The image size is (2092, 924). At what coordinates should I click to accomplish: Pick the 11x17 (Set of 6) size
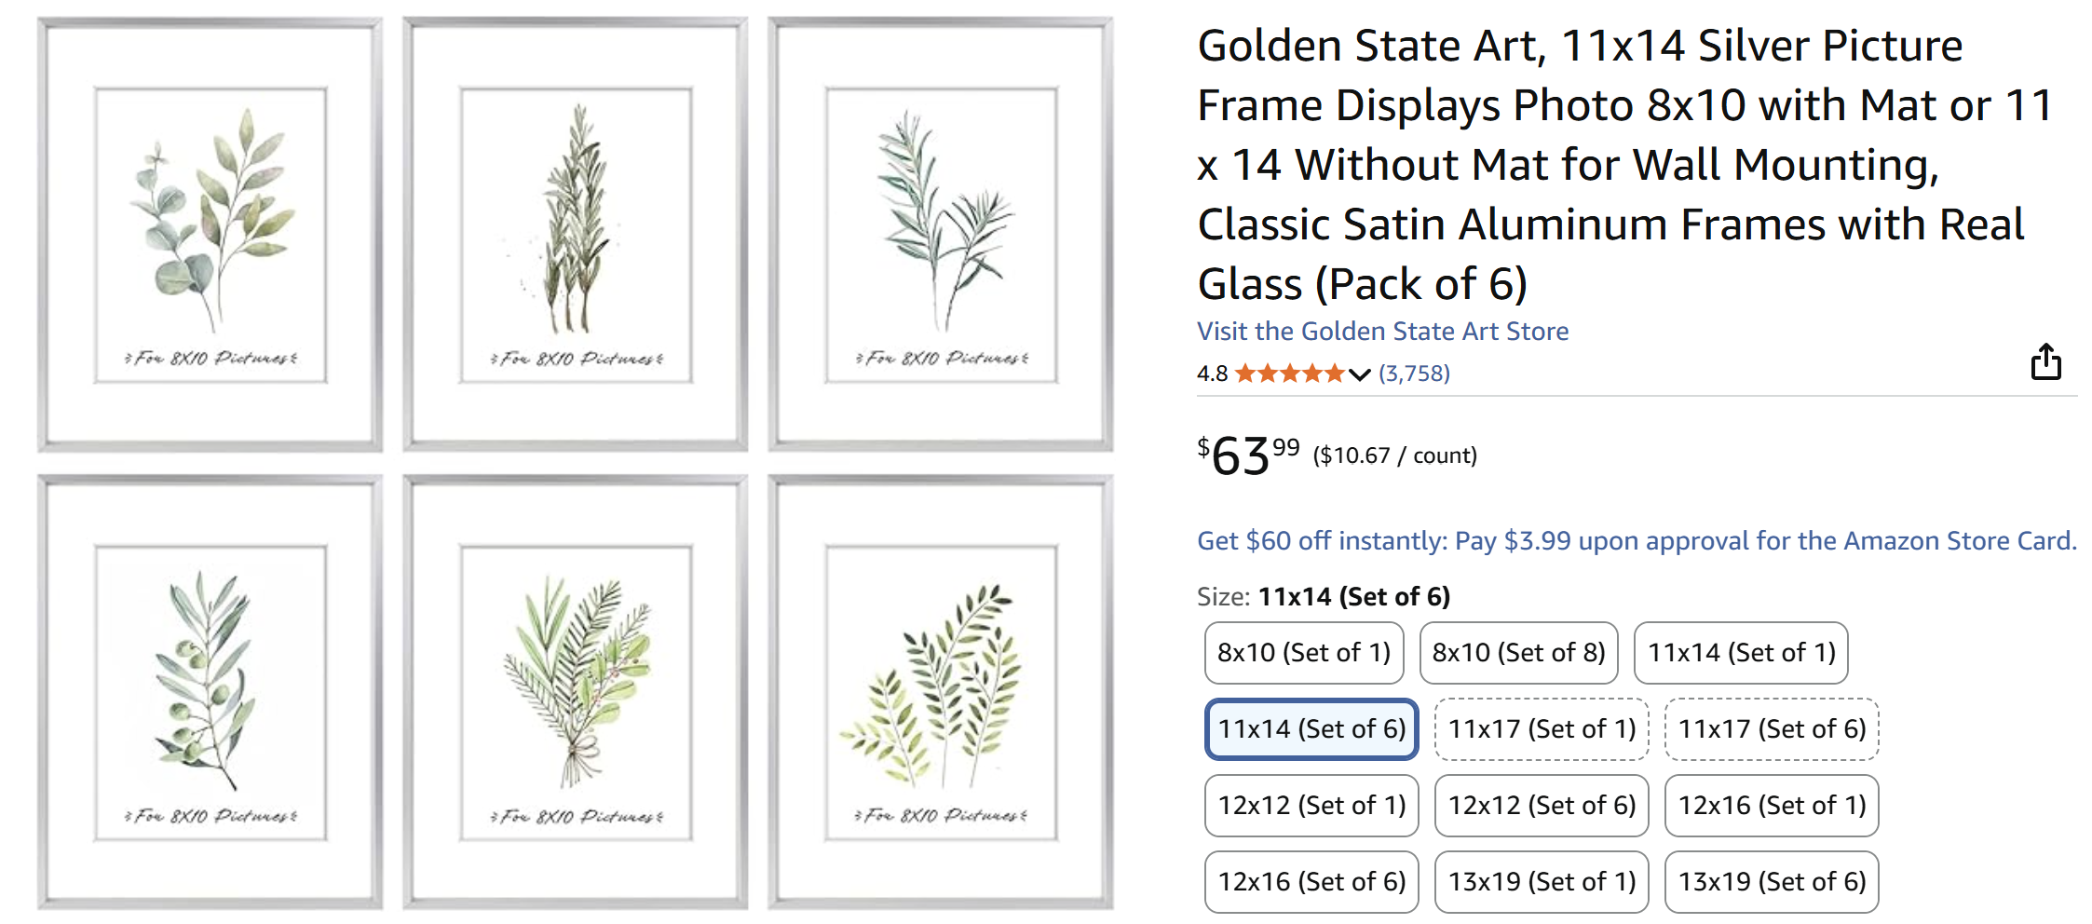(x=1771, y=728)
